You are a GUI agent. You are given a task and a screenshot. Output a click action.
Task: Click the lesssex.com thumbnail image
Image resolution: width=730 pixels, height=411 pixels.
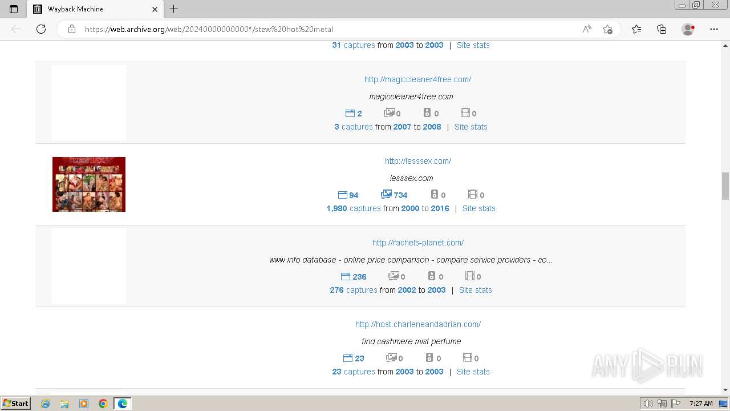click(89, 184)
